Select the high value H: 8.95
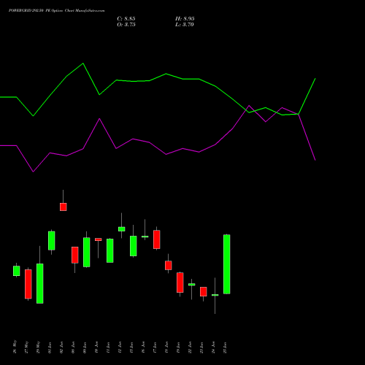365x365 pixels. coord(185,19)
